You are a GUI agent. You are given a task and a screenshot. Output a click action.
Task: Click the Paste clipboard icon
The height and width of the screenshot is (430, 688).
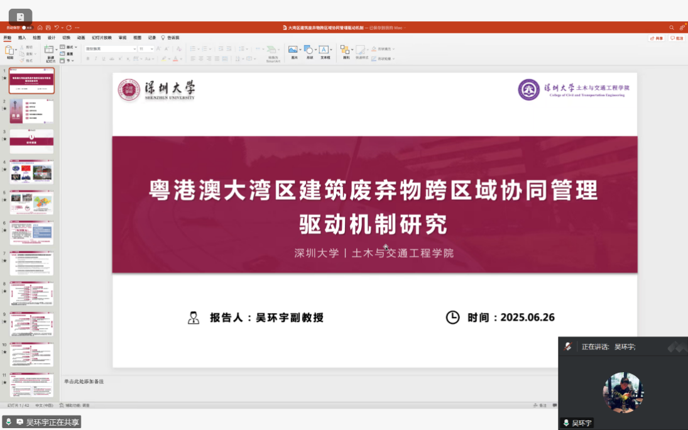click(9, 50)
